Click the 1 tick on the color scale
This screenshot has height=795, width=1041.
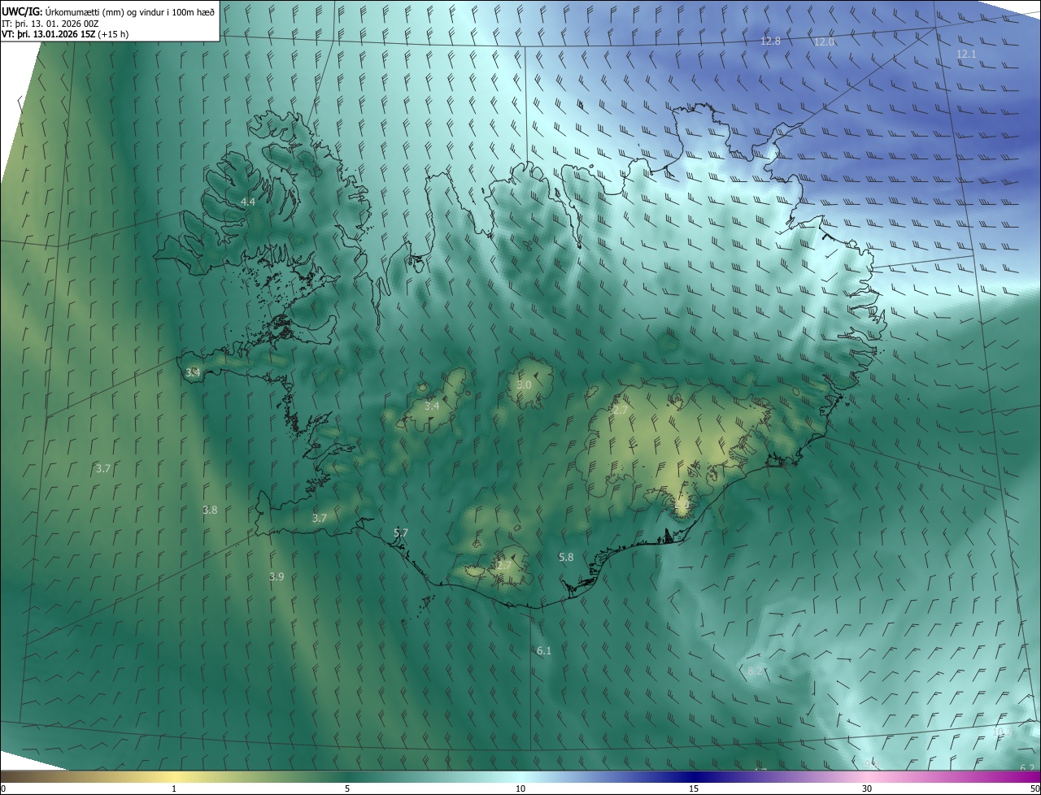click(x=174, y=788)
